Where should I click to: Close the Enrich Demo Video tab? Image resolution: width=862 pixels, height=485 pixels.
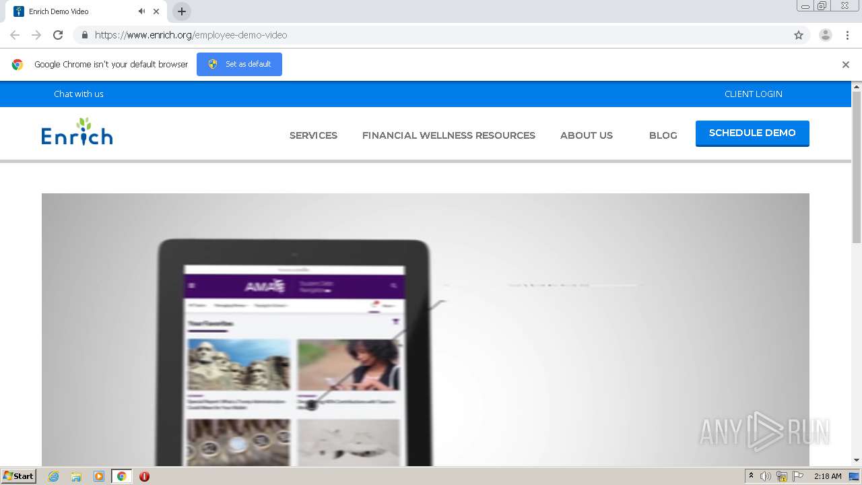tap(156, 11)
